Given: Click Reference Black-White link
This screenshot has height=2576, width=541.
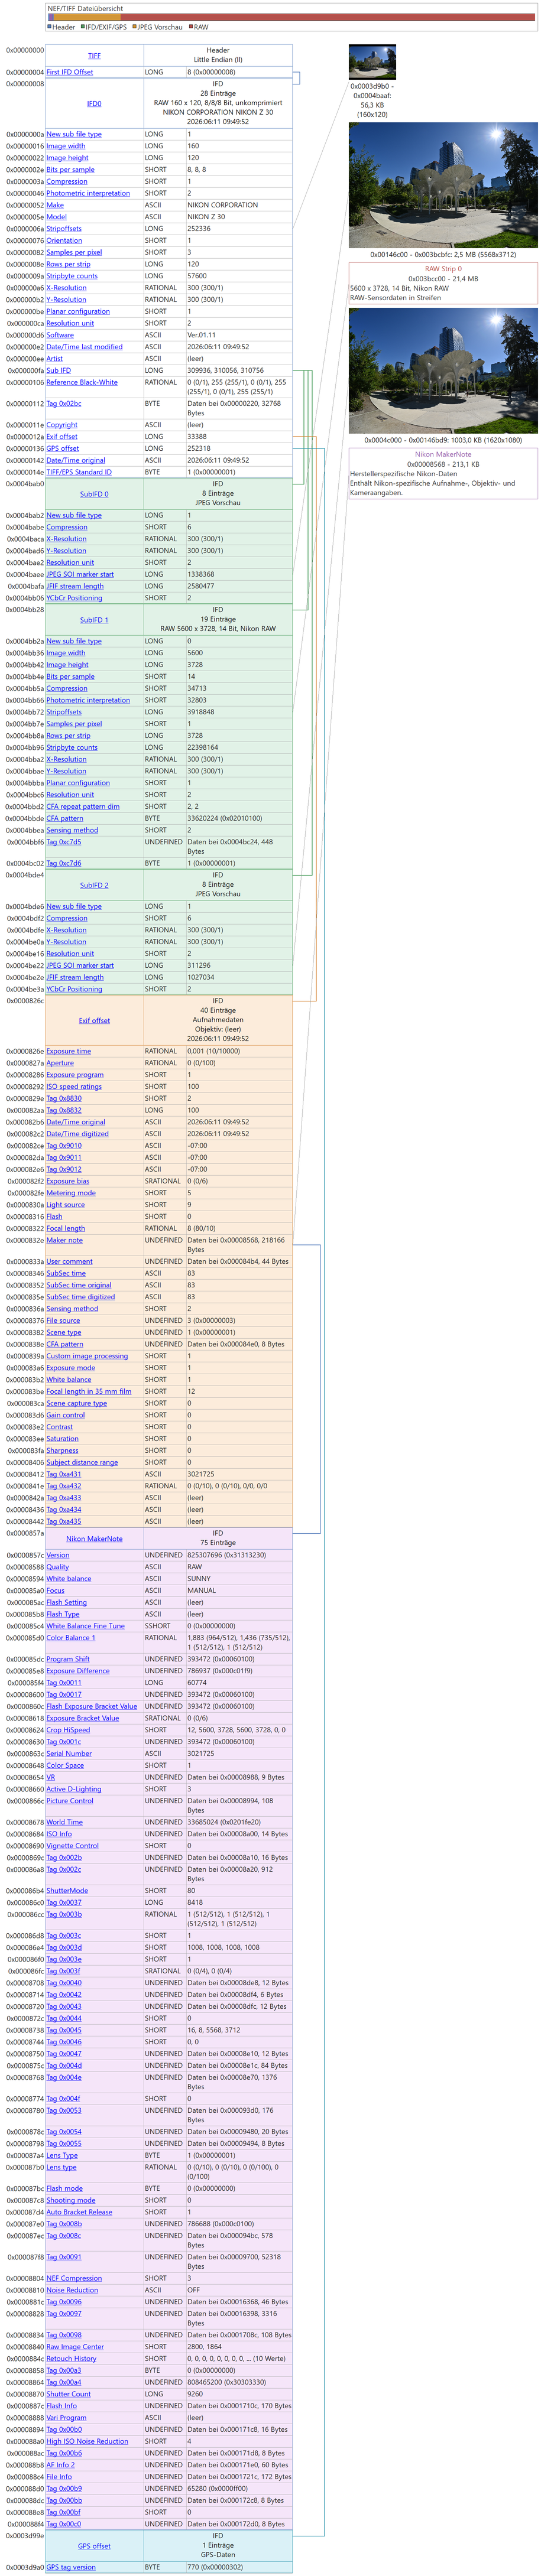Looking at the screenshot, I should (x=82, y=382).
